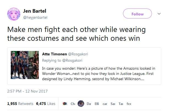Click the 'Sar' liker avatar
This screenshot has height=111, width=172.
tap(113, 104)
